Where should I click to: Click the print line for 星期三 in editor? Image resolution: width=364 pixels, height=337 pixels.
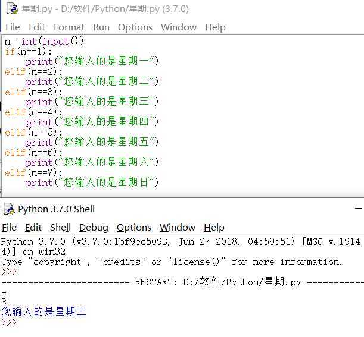click(92, 102)
